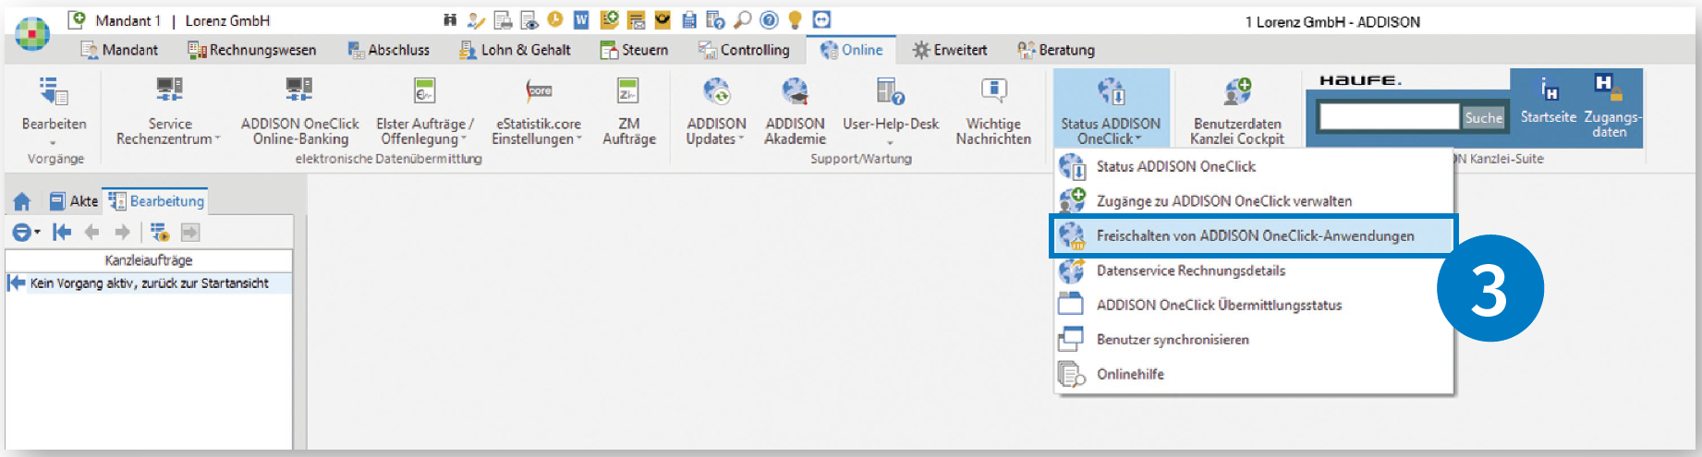Click the magnifying glass icon in top toolbar
The height and width of the screenshot is (457, 1702).
pos(742,19)
